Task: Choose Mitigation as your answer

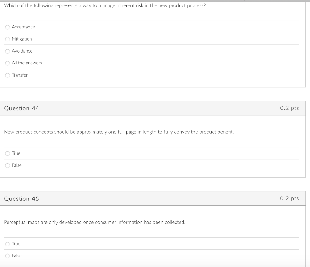Action: (x=7, y=39)
